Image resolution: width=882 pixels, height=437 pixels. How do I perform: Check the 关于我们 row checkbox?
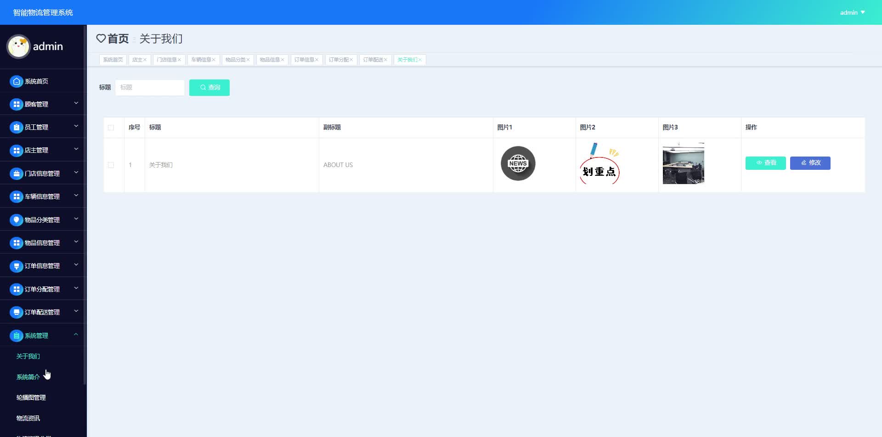click(x=111, y=165)
